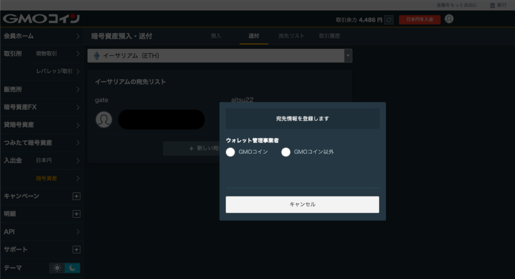Click the GMOコイン logo
This screenshot has width=515, height=279.
pyautogui.click(x=41, y=19)
